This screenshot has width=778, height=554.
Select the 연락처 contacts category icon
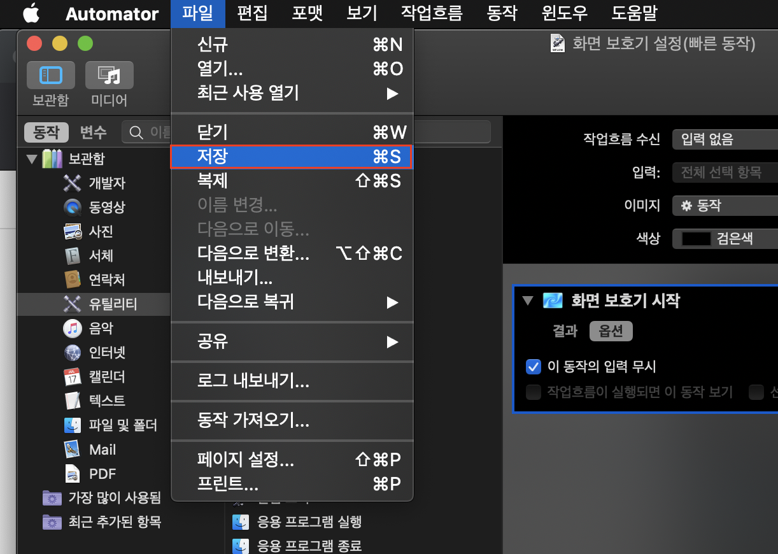point(73,280)
